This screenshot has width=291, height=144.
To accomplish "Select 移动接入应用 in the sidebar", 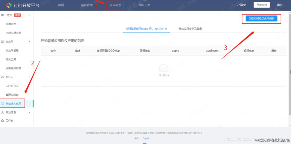I will click(x=13, y=104).
